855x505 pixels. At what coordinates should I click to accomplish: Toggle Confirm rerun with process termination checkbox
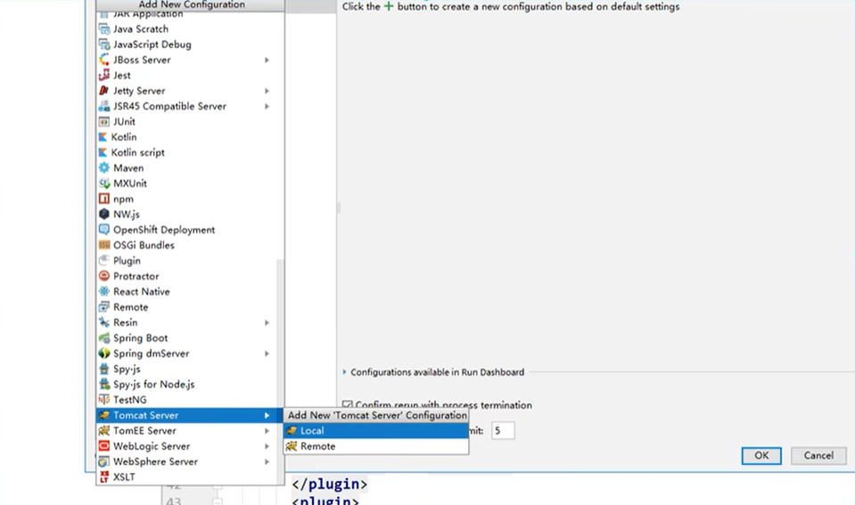[x=347, y=404]
